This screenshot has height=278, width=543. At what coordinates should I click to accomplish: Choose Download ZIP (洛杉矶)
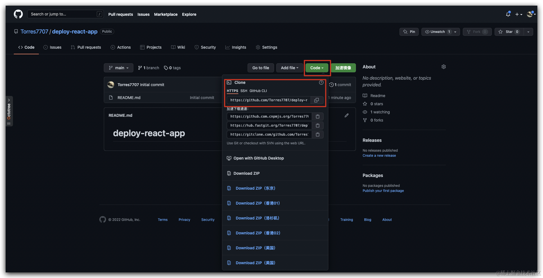coord(275,218)
